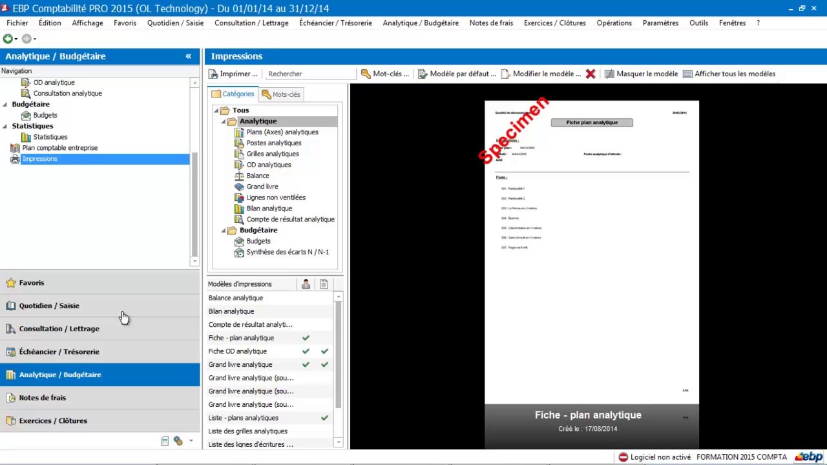The width and height of the screenshot is (827, 465).
Task: Collapse the Budgétaire category folder in categories
Action: 224,231
